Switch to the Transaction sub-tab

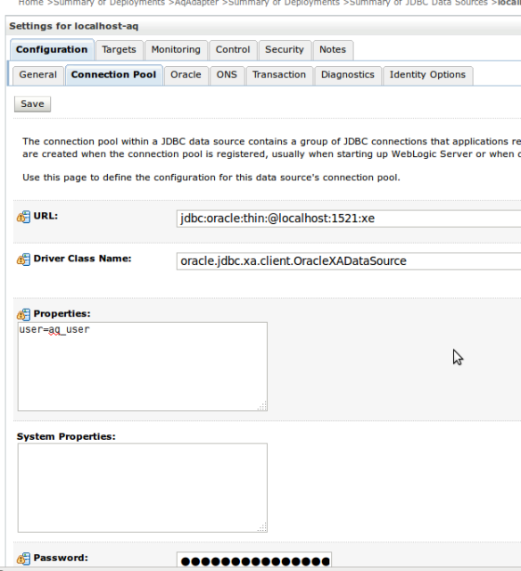[x=279, y=75]
